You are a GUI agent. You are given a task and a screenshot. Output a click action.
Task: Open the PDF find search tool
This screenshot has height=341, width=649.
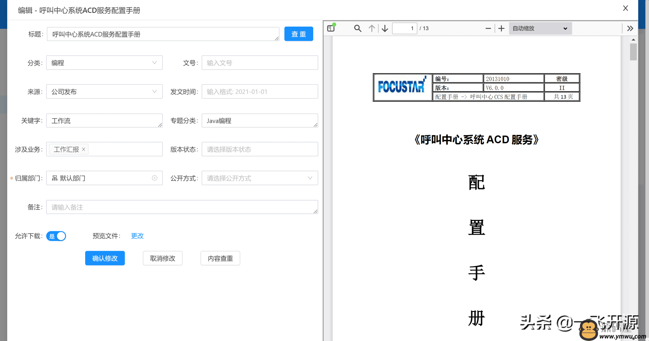358,28
